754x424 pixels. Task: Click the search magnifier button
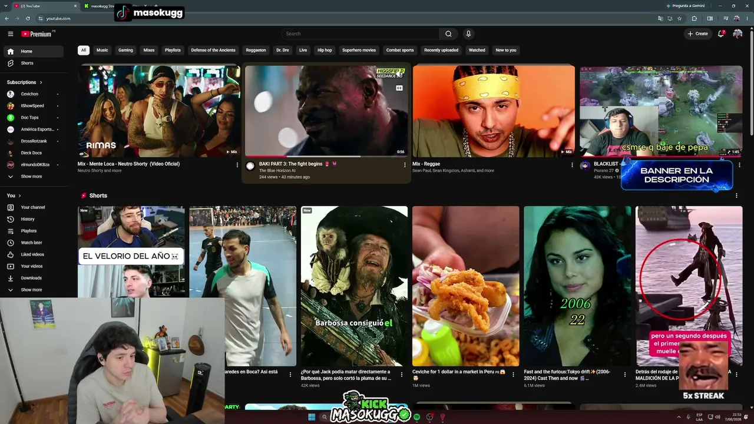pos(448,34)
